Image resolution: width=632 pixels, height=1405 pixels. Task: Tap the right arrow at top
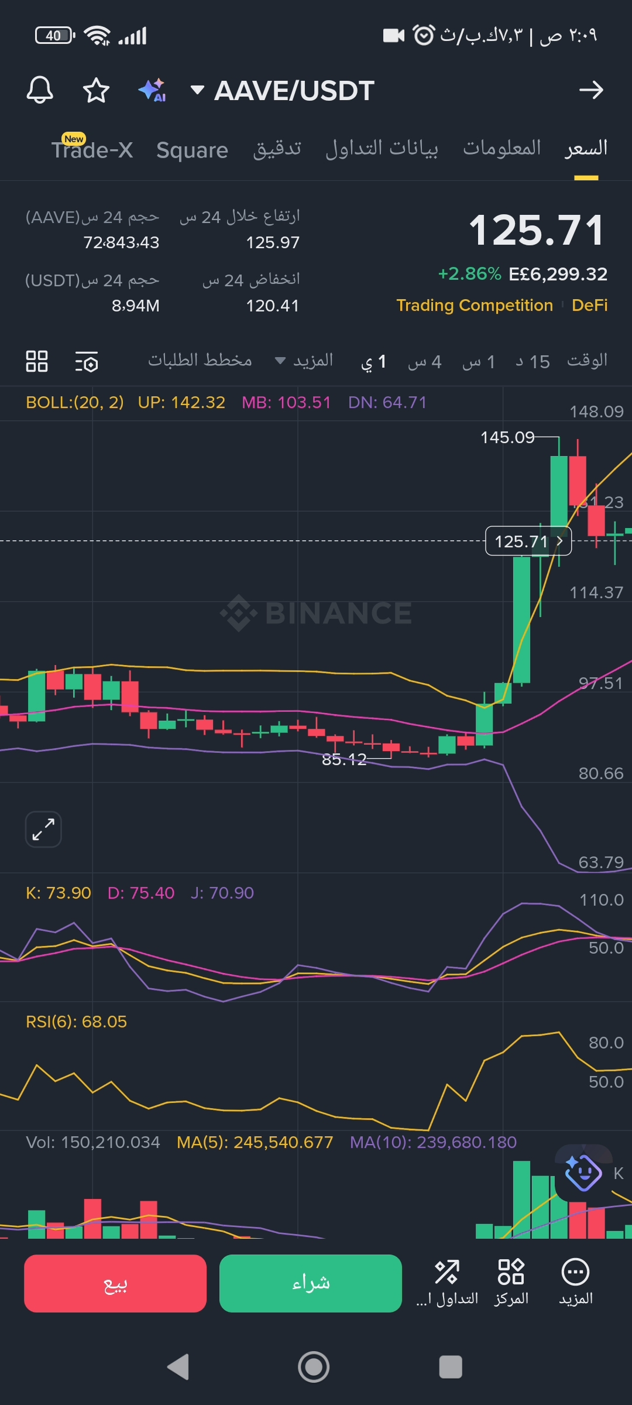[x=591, y=90]
